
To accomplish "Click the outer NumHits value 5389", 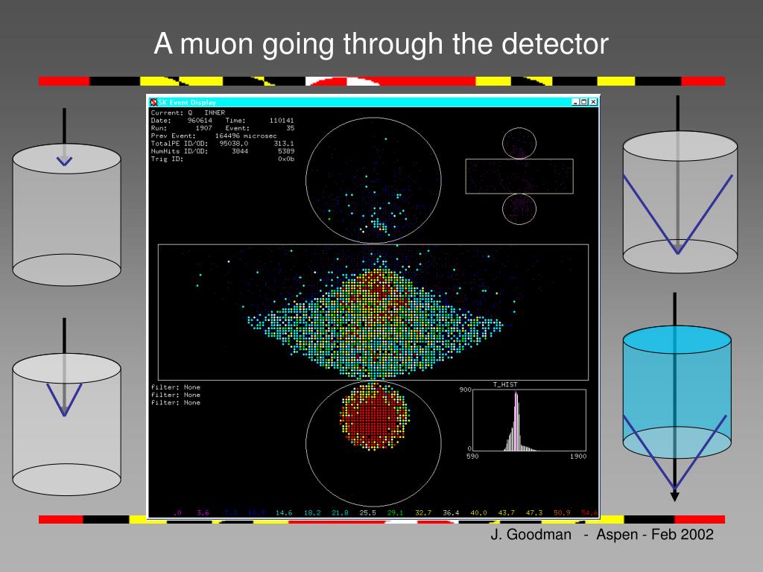I will pos(286,151).
